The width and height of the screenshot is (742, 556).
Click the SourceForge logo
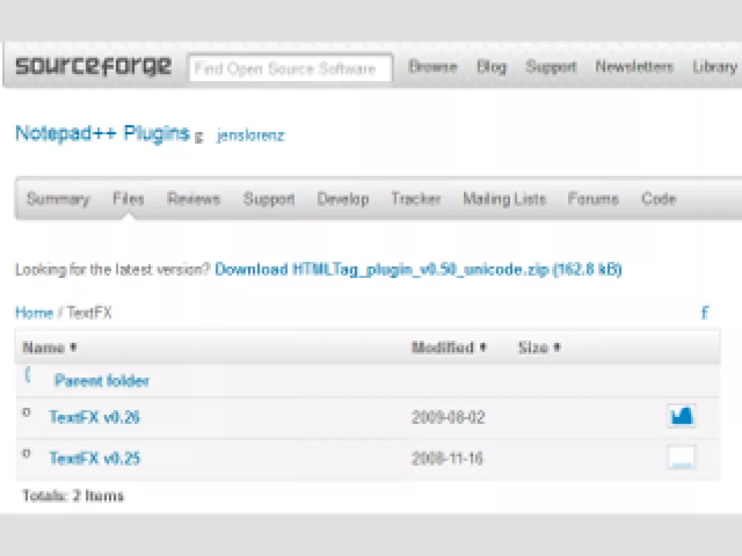93,66
